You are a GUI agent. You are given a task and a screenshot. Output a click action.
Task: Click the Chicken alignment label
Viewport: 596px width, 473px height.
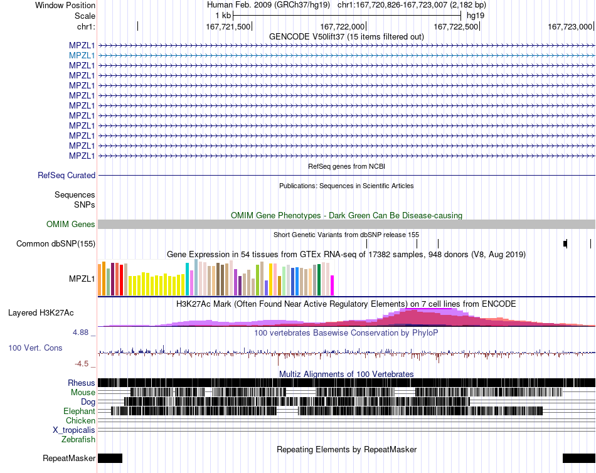[80, 420]
